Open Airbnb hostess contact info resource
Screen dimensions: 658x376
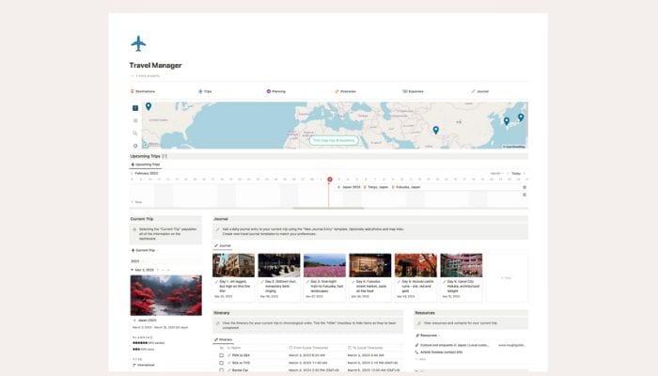442,352
